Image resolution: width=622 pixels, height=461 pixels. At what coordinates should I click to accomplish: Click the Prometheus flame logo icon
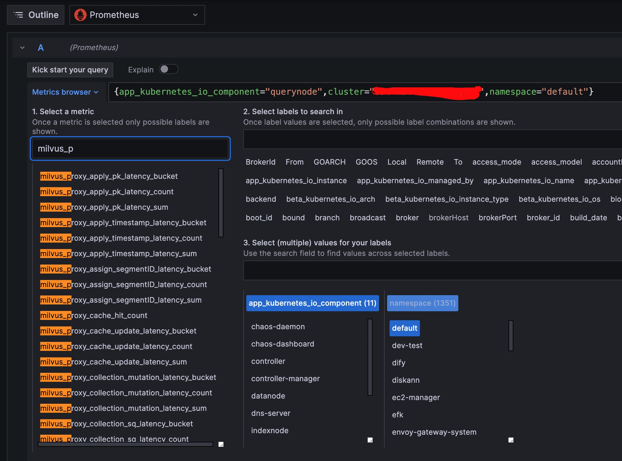point(80,15)
